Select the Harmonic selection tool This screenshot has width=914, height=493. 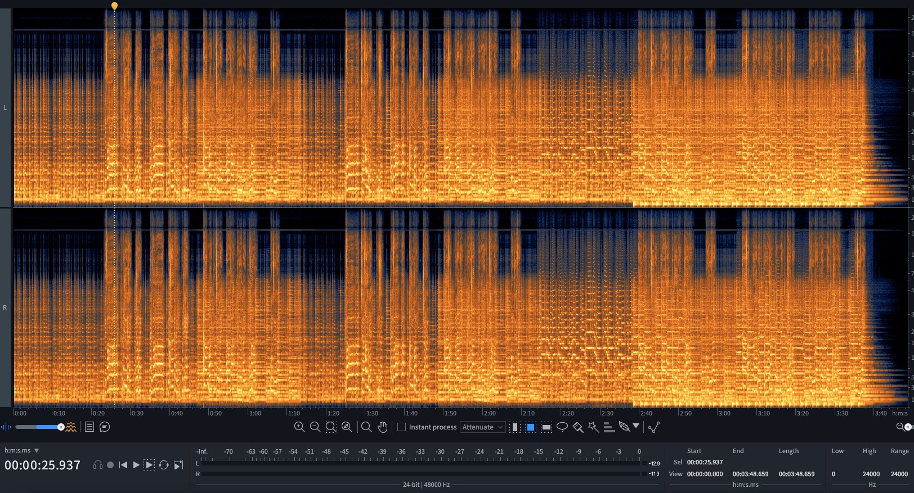point(609,428)
